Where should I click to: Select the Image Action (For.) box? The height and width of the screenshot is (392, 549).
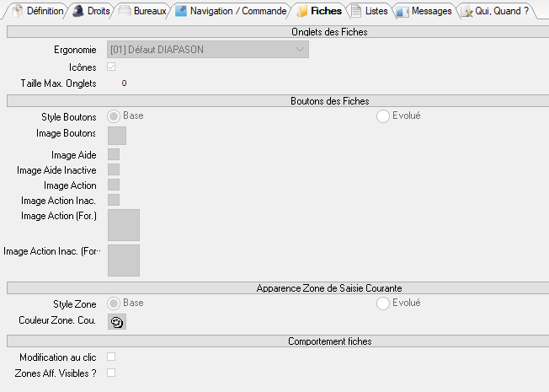pyautogui.click(x=124, y=225)
